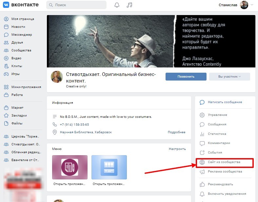Open the notifications bell in header

pos(117,5)
